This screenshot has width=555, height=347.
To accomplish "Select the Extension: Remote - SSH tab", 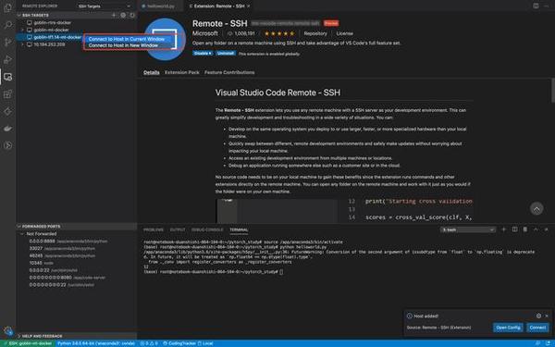I will point(218,6).
